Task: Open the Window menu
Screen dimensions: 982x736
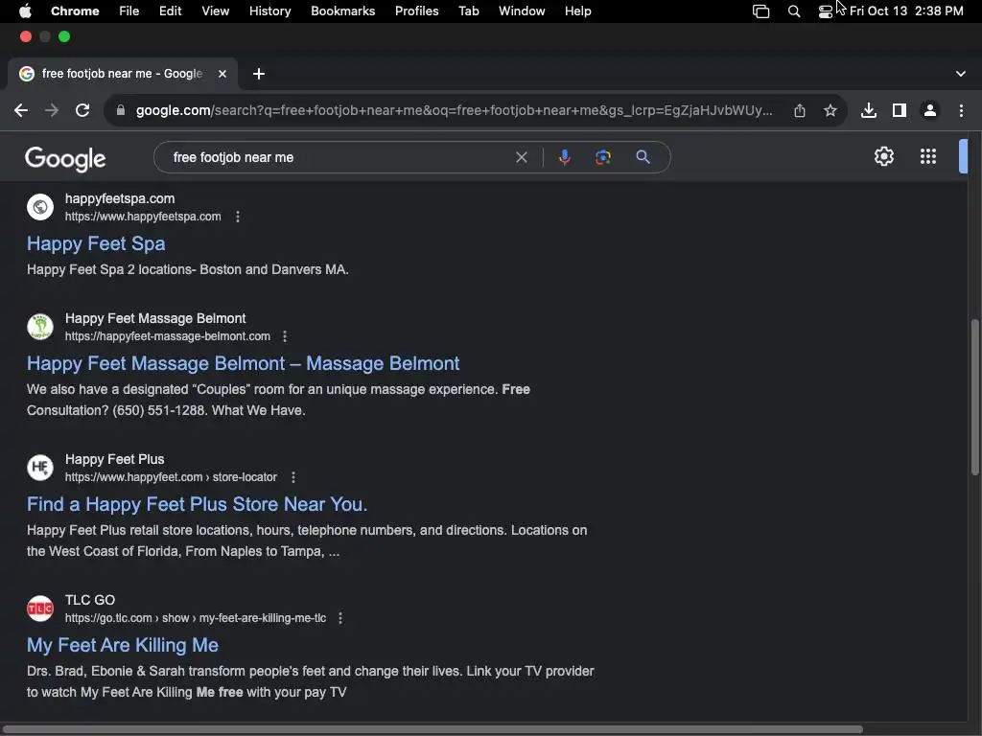Action: [522, 11]
